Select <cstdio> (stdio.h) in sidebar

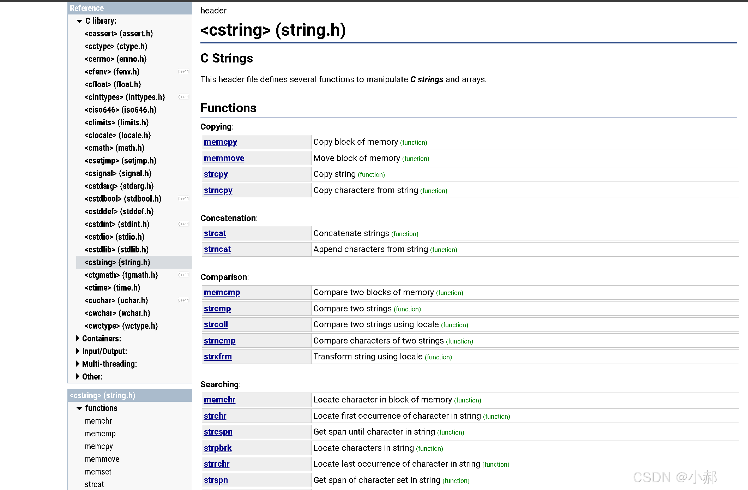click(x=114, y=237)
